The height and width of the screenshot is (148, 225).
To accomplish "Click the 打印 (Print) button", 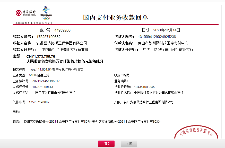I will [106, 144].
